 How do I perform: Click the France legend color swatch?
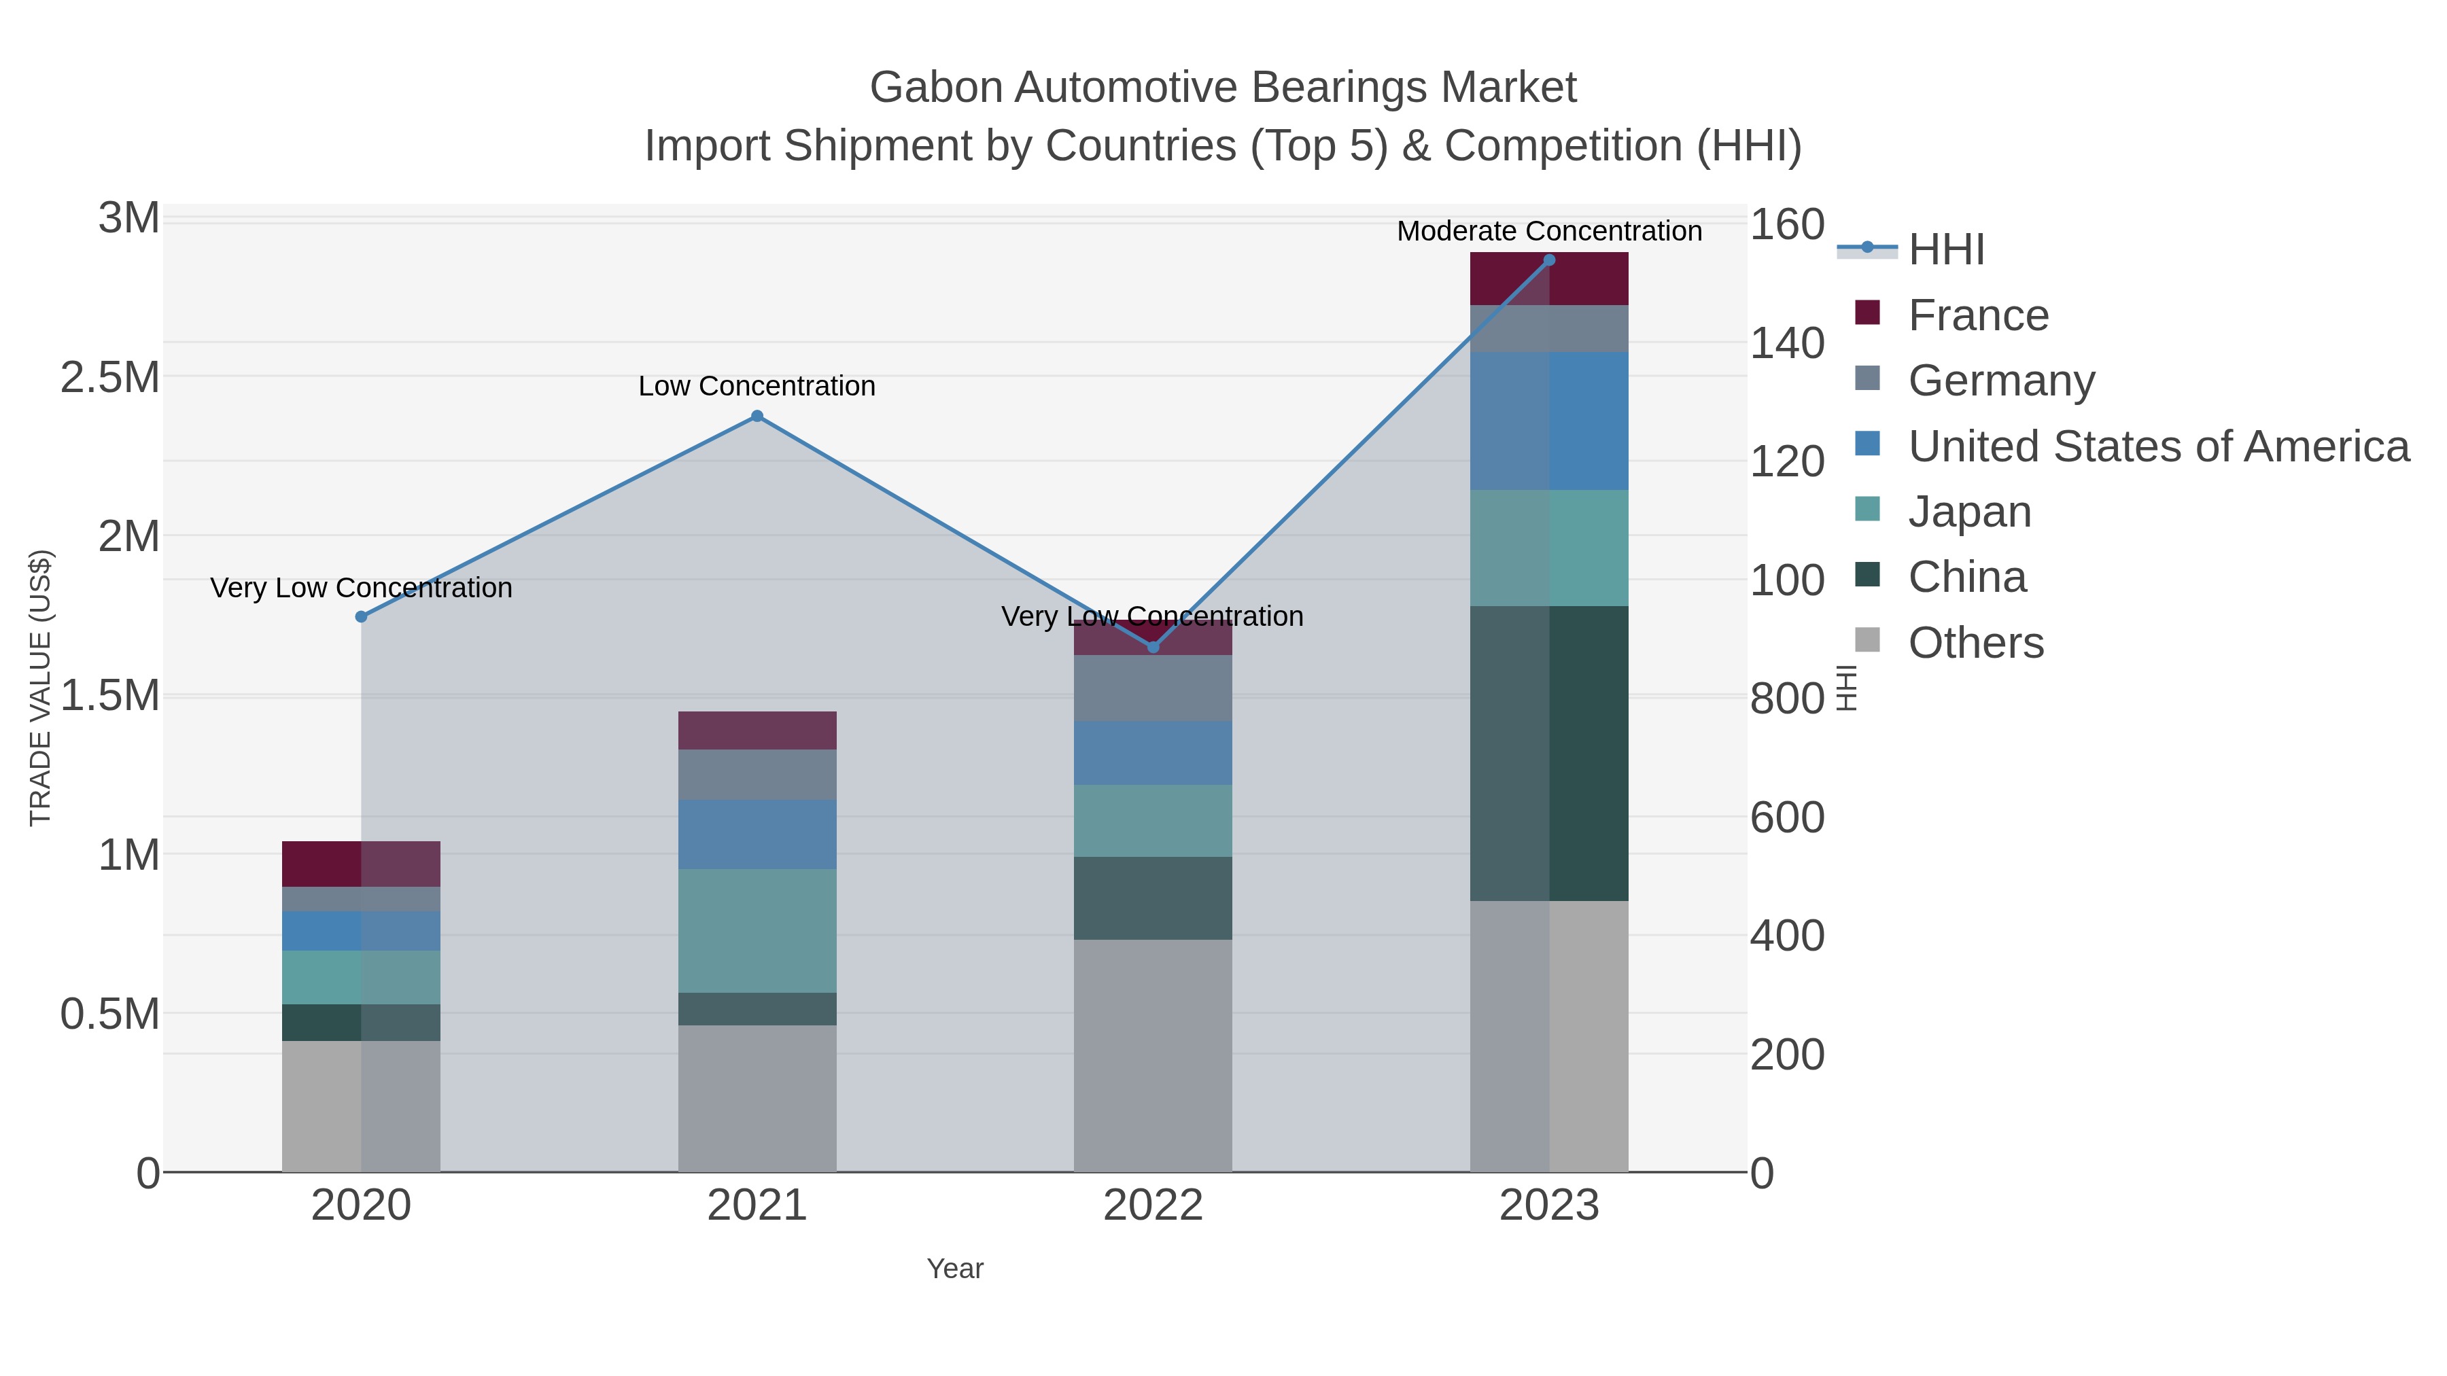point(1867,313)
